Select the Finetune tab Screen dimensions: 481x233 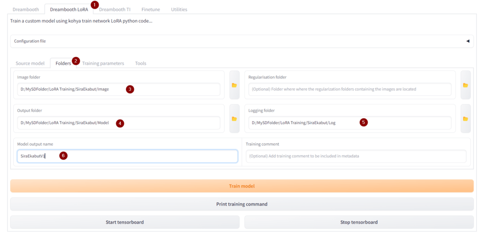[150, 9]
